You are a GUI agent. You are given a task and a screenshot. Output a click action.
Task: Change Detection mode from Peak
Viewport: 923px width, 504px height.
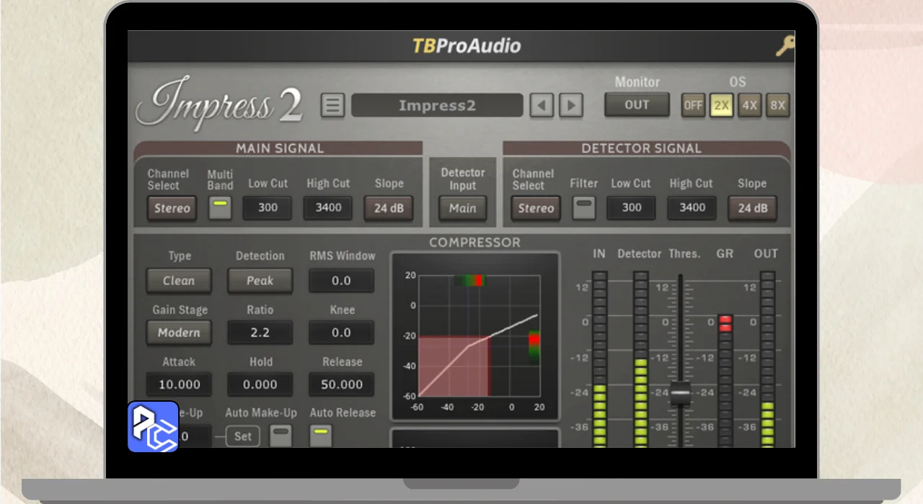260,281
